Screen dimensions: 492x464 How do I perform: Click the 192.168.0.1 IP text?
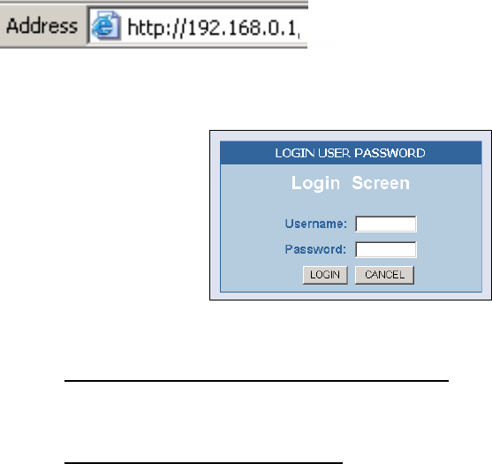[243, 28]
